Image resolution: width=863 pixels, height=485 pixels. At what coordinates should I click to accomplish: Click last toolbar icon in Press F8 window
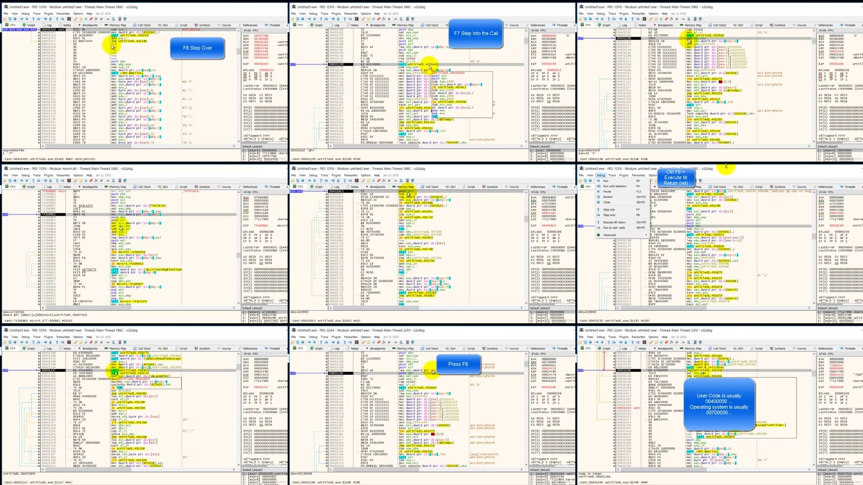[412, 342]
